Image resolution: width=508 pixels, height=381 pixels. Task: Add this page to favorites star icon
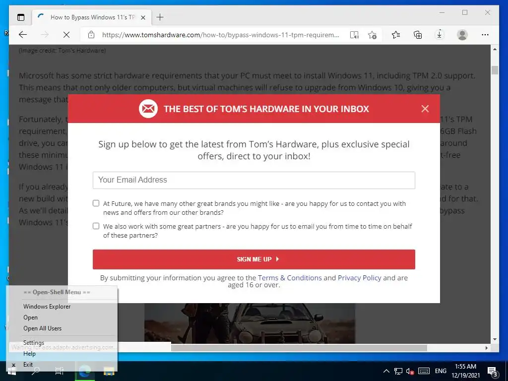[x=372, y=35]
